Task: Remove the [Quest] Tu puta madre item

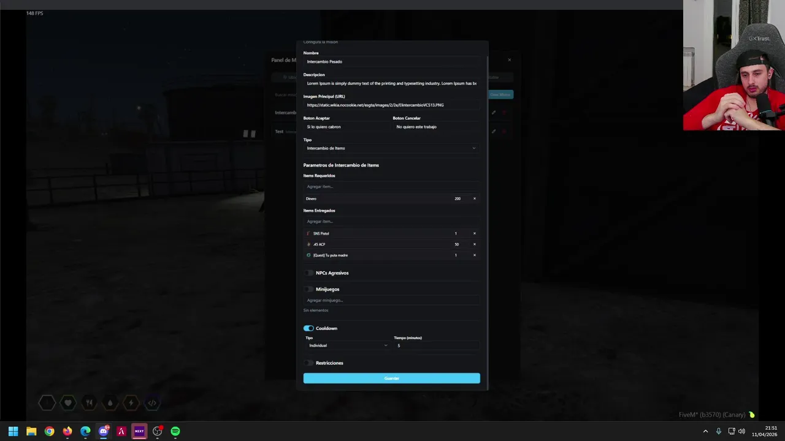Action: [x=474, y=255]
